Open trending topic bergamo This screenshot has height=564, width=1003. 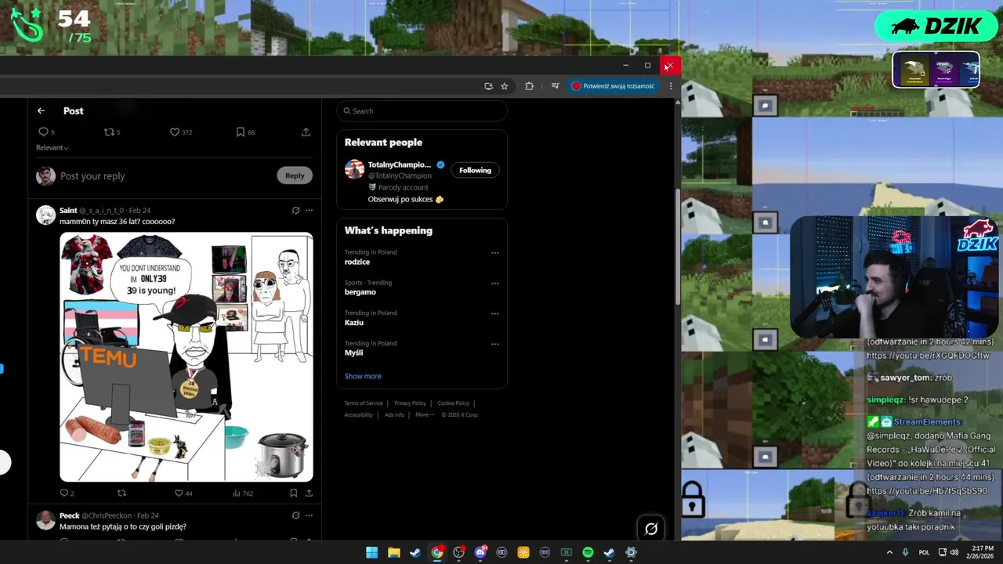(x=360, y=292)
